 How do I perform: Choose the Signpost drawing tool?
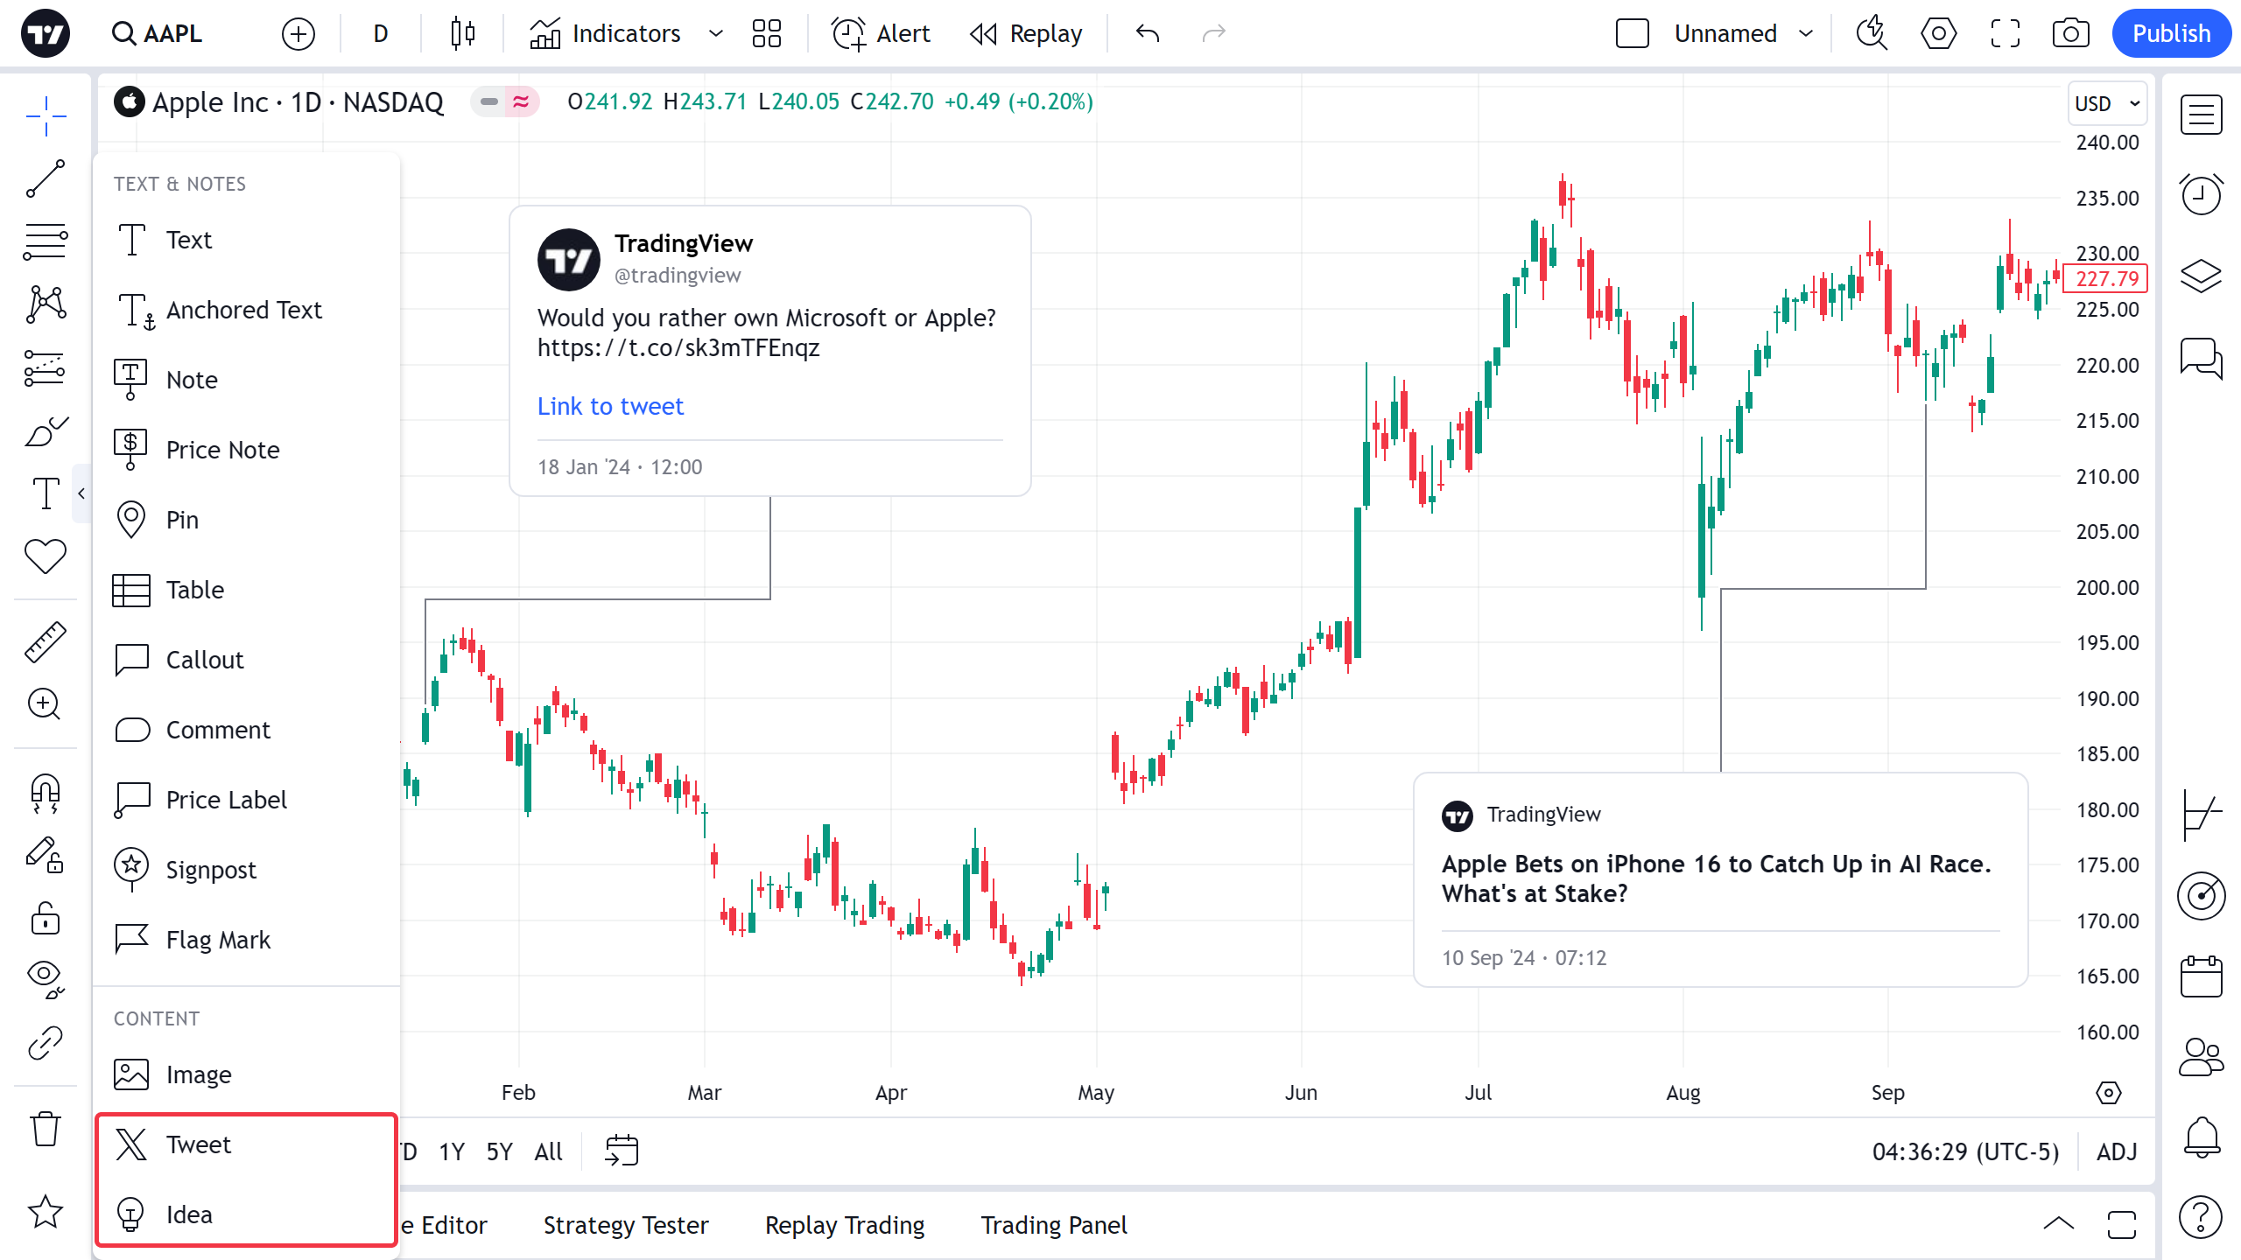point(211,870)
